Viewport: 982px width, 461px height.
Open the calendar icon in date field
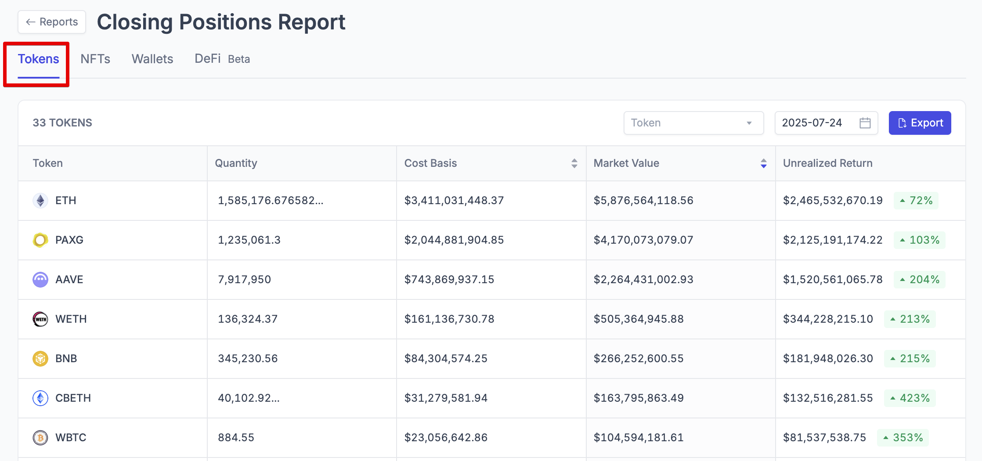(865, 123)
